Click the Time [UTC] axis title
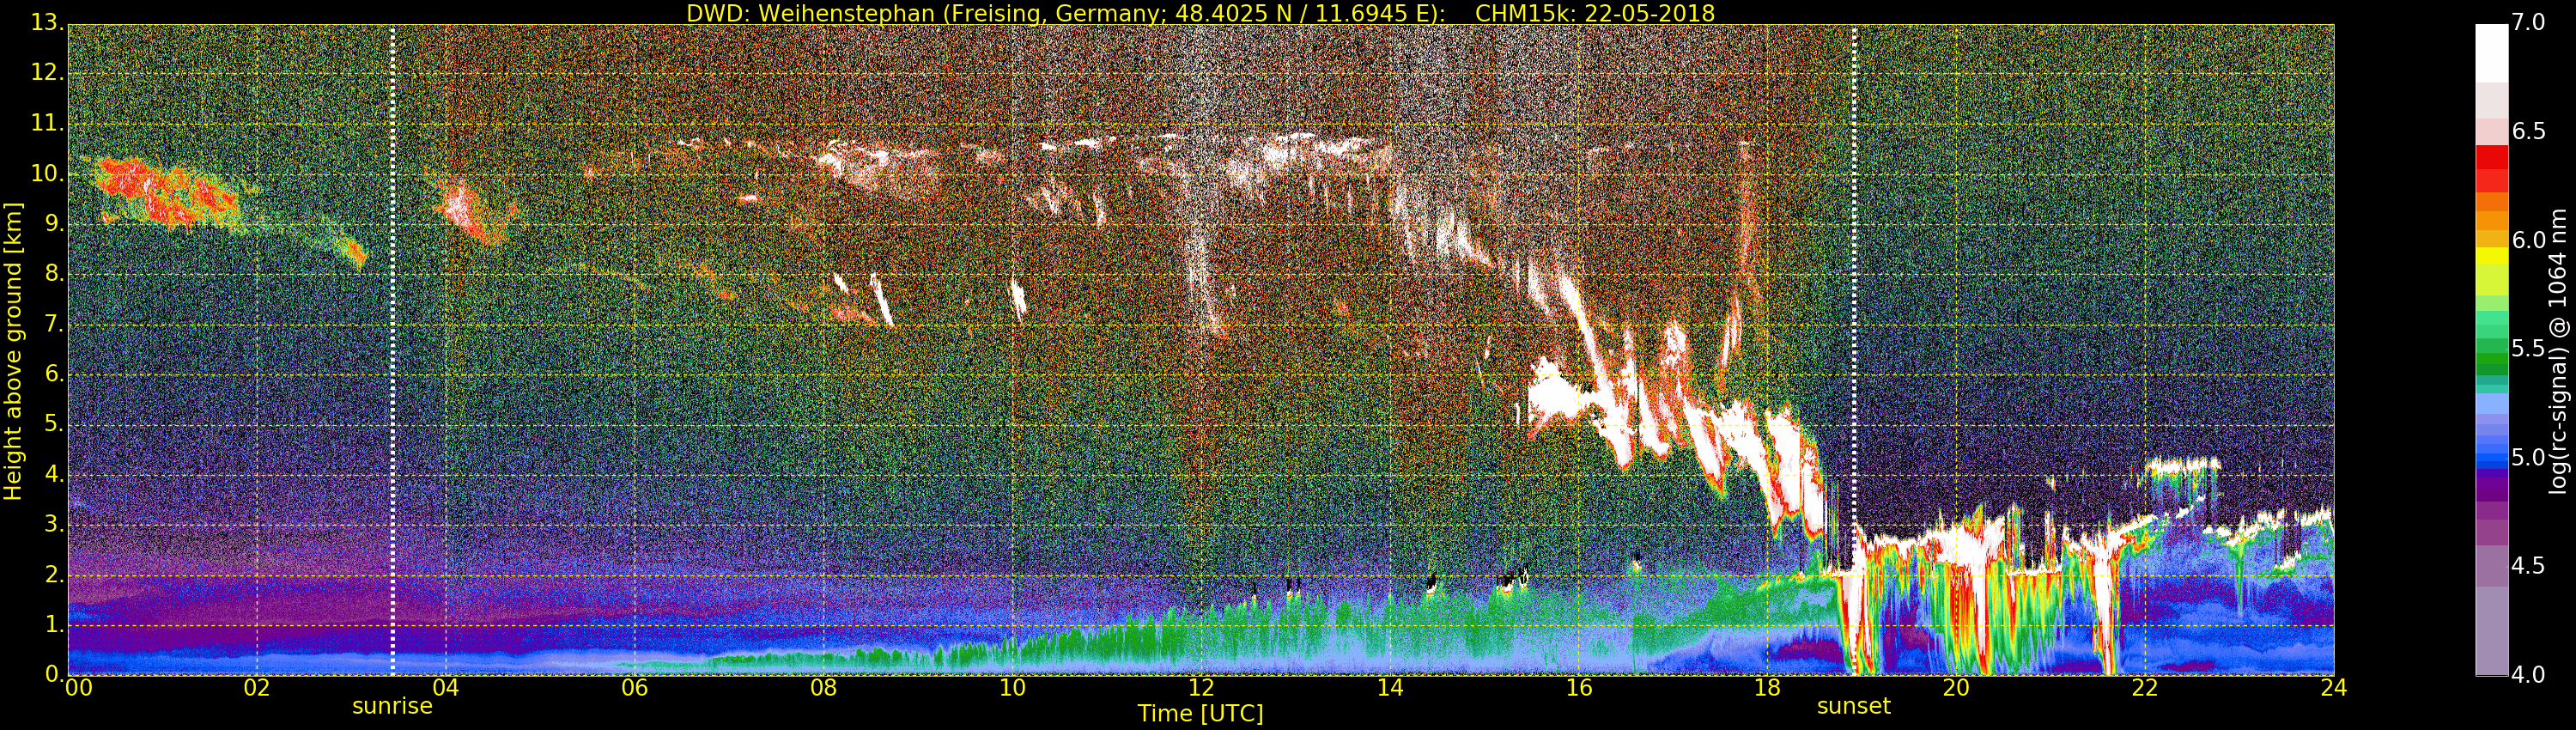Screen dimensions: 2576x730 1200,714
